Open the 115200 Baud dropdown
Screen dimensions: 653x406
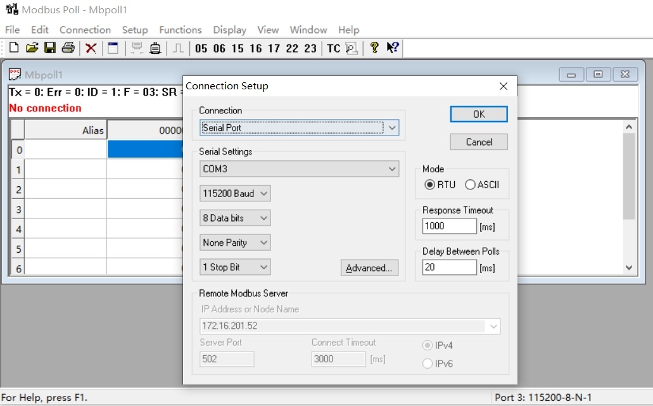264,193
